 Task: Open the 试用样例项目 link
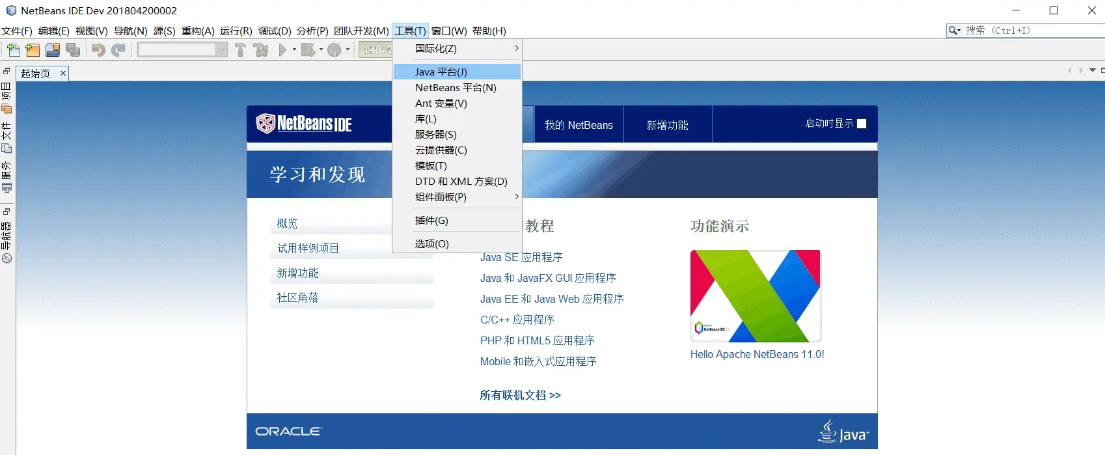pos(308,248)
